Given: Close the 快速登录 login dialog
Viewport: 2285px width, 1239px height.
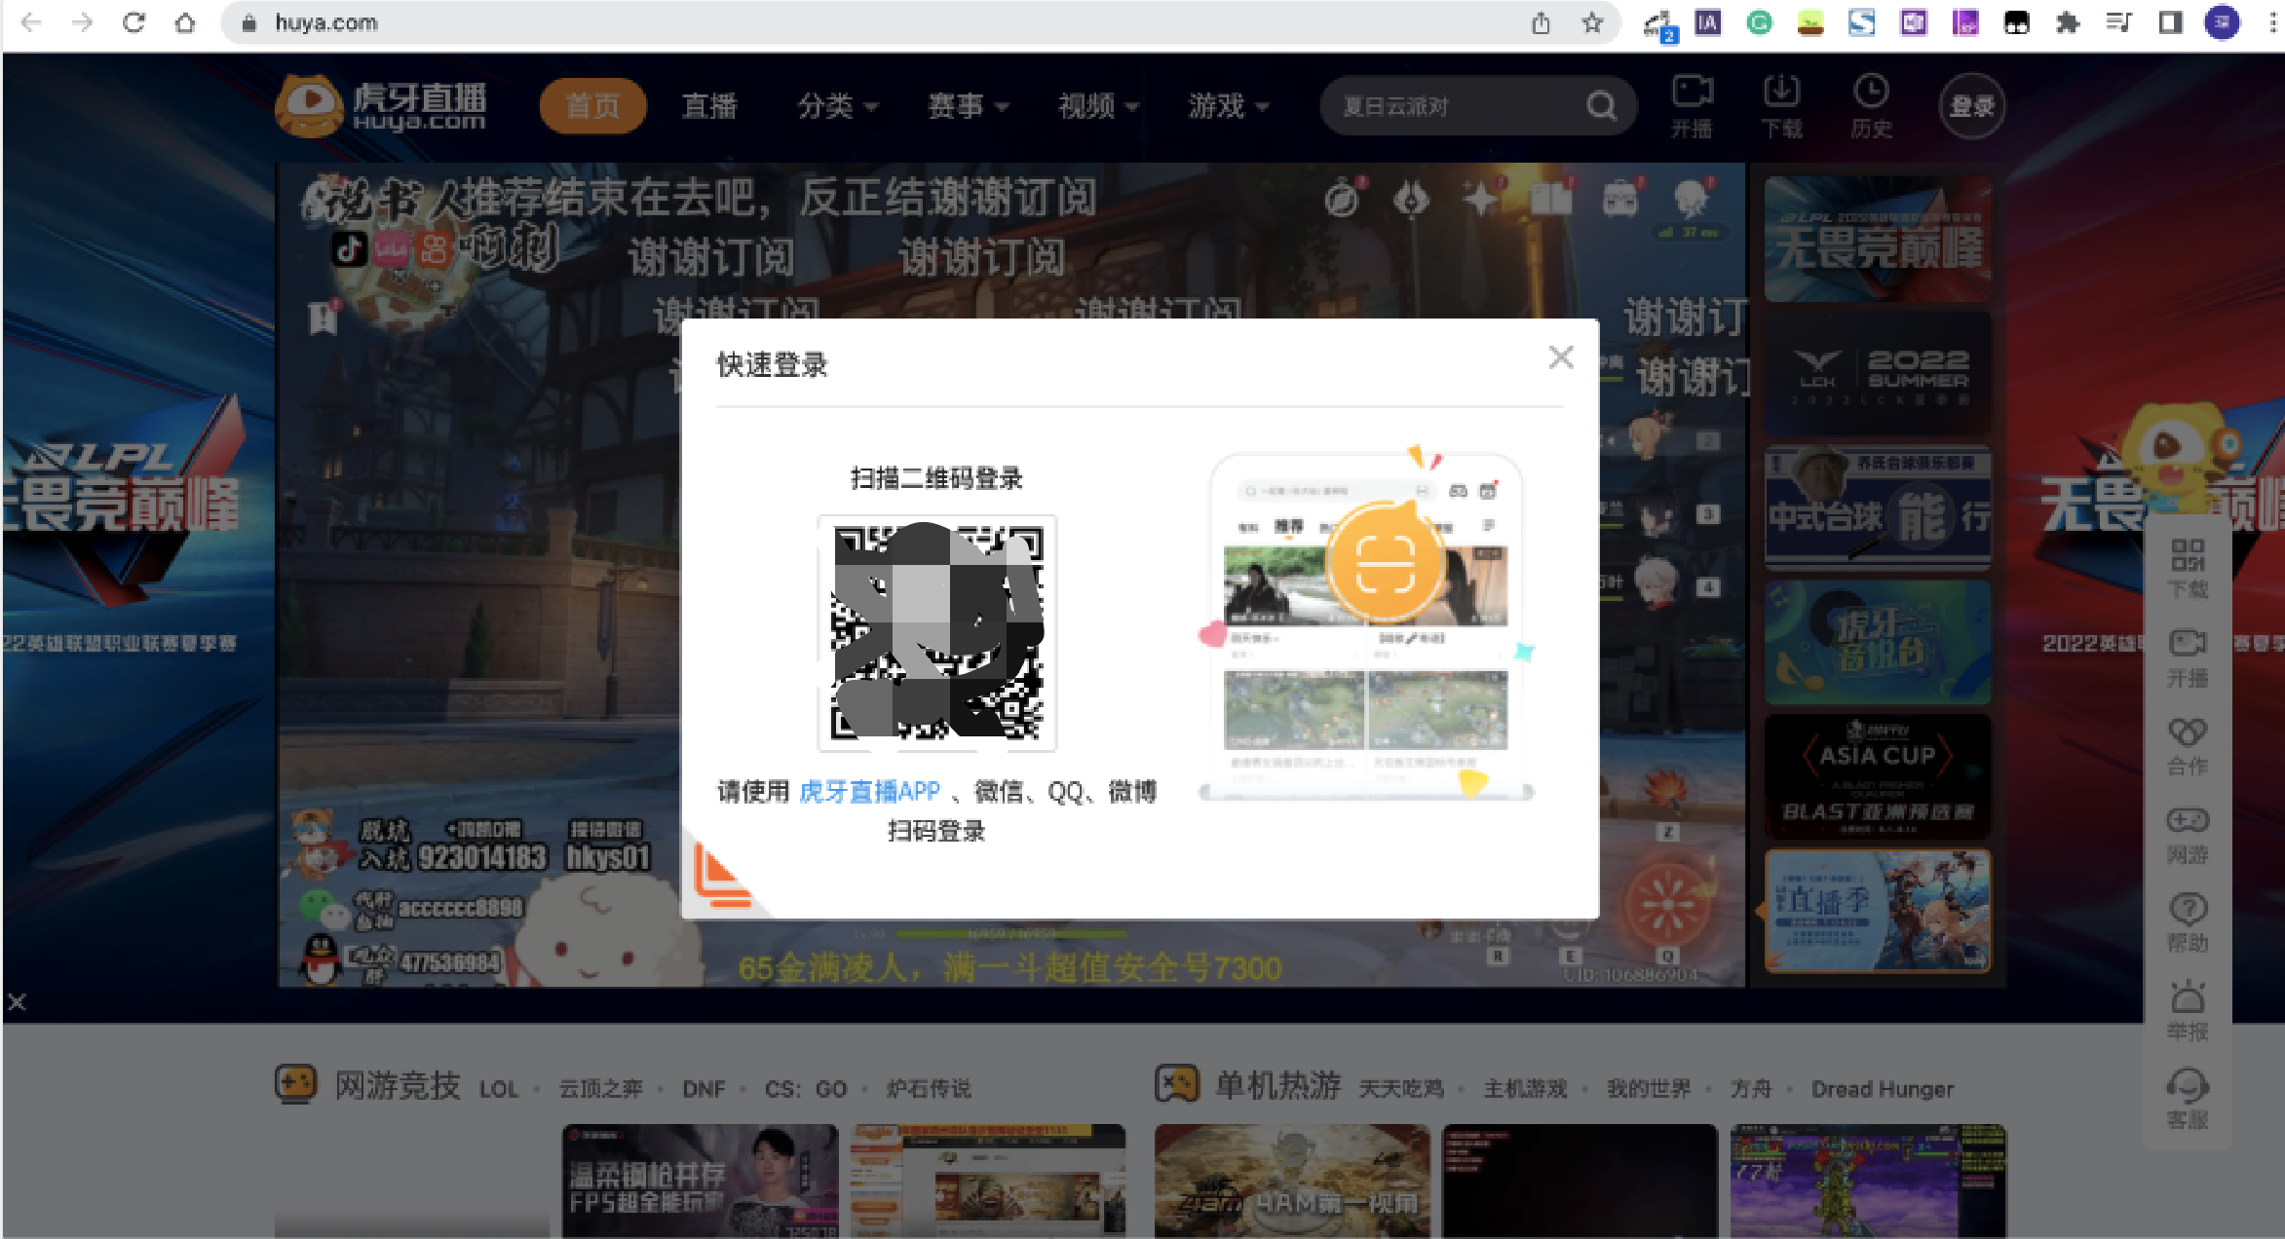Looking at the screenshot, I should [x=1560, y=357].
